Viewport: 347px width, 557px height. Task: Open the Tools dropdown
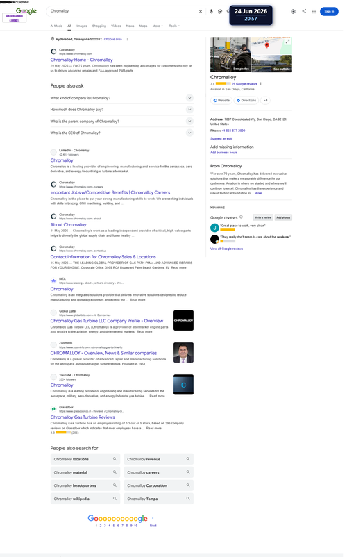point(174,26)
